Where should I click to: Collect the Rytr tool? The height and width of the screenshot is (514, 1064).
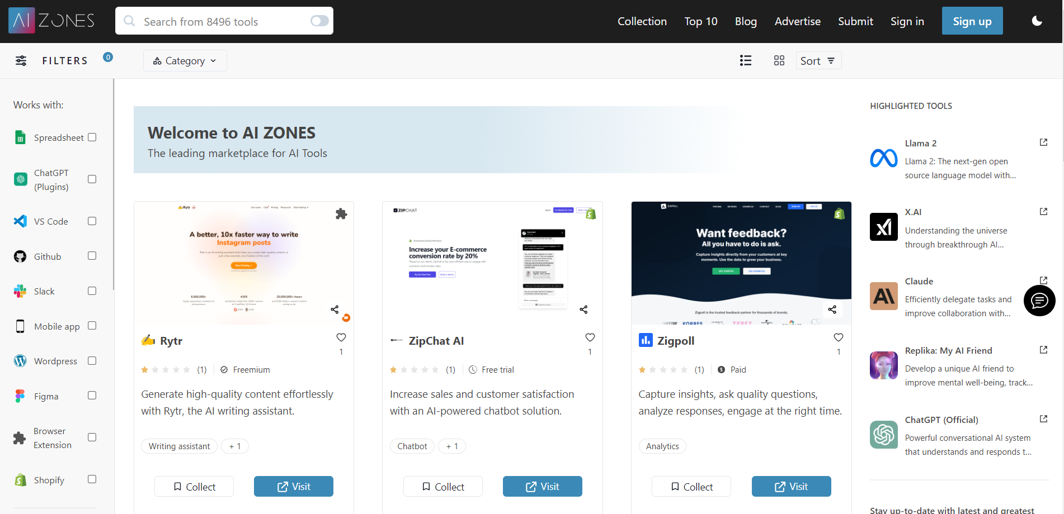click(x=194, y=486)
